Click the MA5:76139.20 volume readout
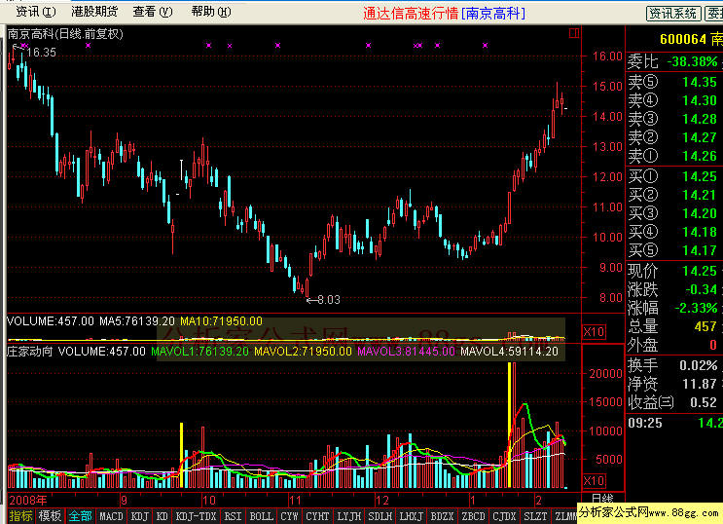 [137, 320]
